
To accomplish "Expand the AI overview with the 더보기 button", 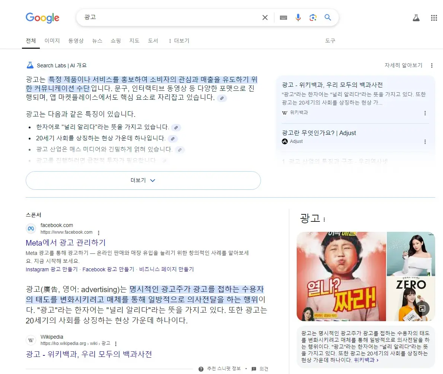I will click(x=143, y=180).
